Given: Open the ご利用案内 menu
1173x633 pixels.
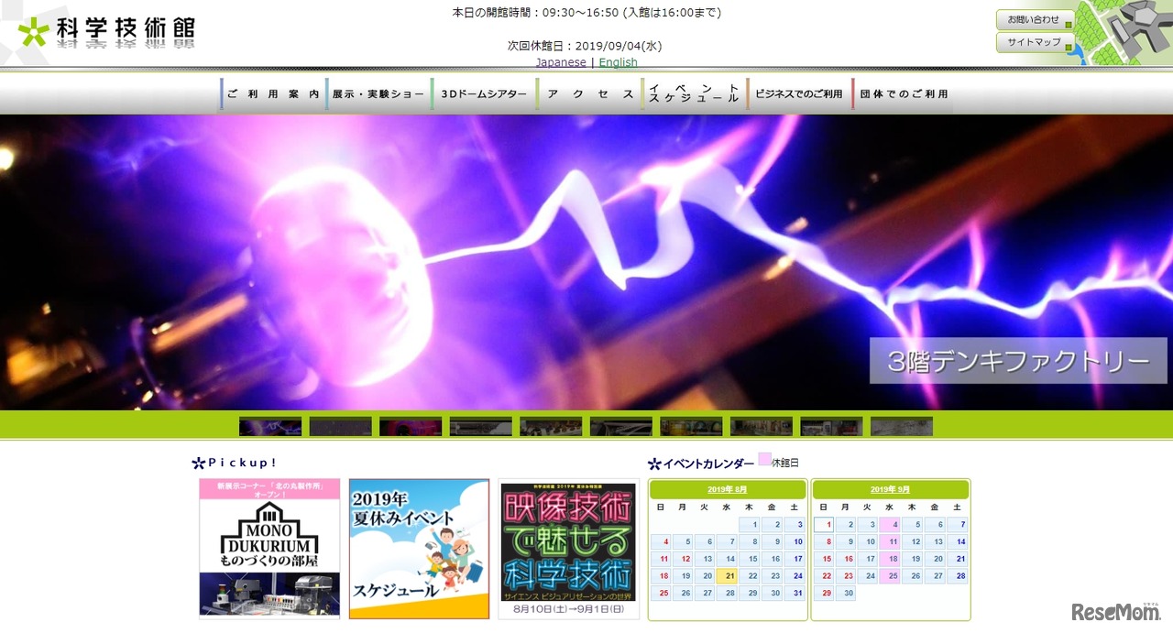Looking at the screenshot, I should pyautogui.click(x=272, y=93).
